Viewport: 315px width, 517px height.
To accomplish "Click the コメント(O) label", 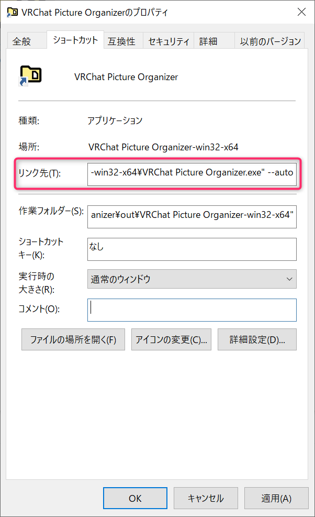I will [39, 309].
